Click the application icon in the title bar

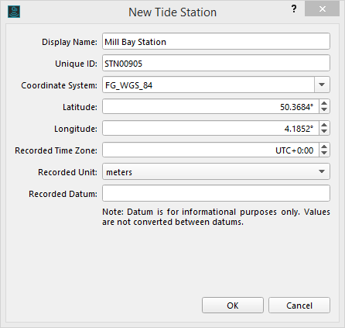14,12
